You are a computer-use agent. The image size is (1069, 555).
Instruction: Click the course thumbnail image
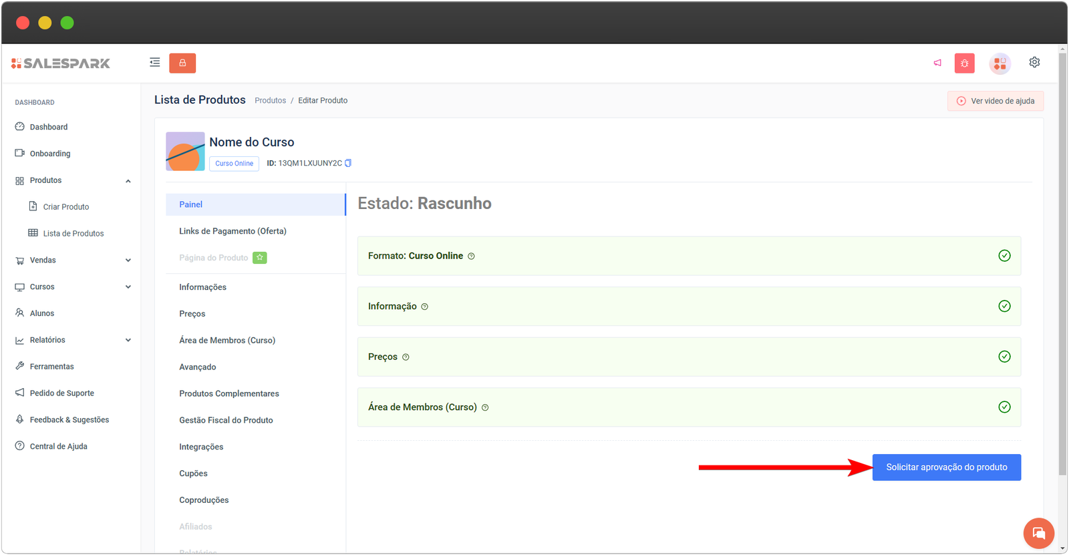point(185,152)
